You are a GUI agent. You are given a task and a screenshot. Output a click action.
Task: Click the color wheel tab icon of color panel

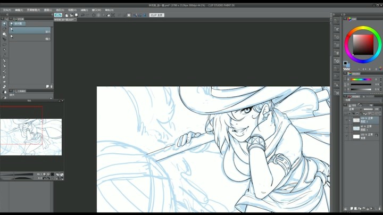[x=349, y=19]
